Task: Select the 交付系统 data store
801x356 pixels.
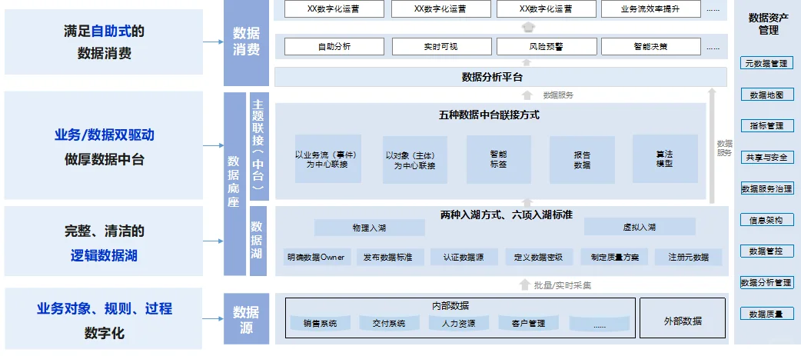Action: tap(389, 323)
